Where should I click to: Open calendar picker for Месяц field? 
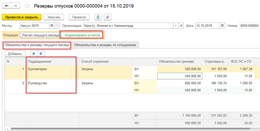point(52,26)
